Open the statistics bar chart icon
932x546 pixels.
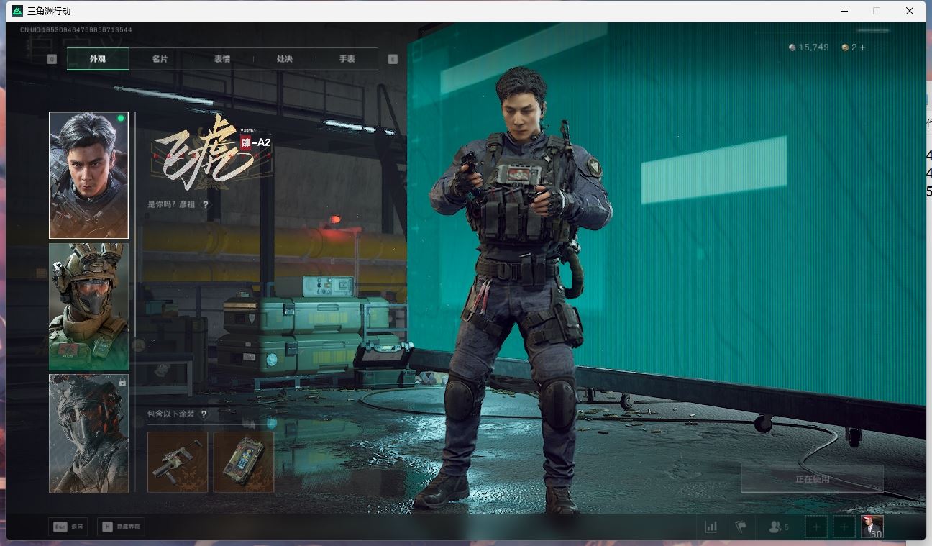click(x=711, y=527)
